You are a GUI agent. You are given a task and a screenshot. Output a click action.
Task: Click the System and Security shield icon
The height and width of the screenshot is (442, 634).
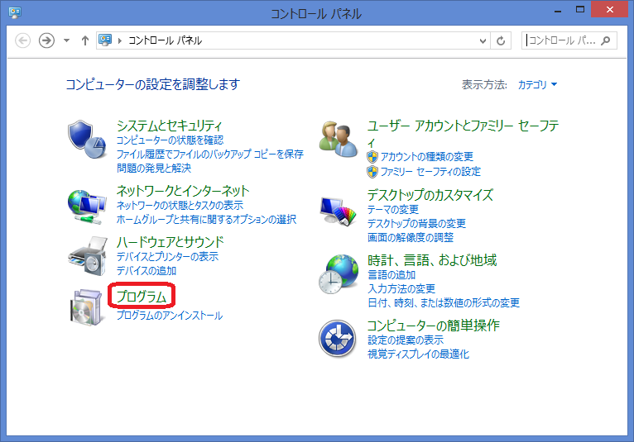(x=87, y=140)
